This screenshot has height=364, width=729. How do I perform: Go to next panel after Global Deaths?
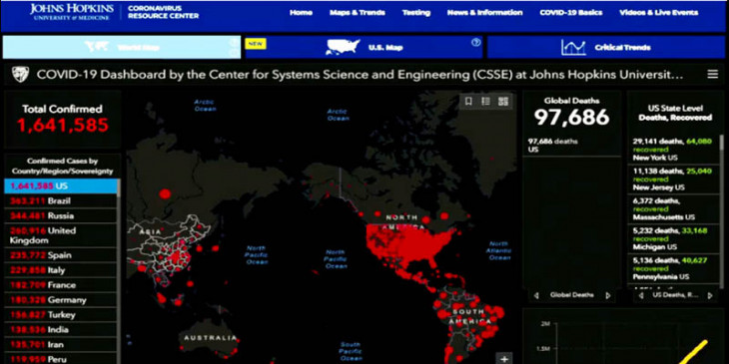click(x=607, y=295)
